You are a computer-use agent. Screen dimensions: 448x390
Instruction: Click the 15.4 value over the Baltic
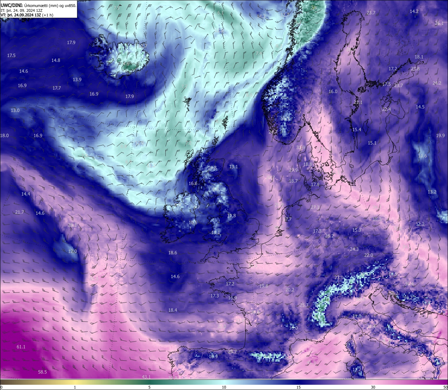point(357,129)
